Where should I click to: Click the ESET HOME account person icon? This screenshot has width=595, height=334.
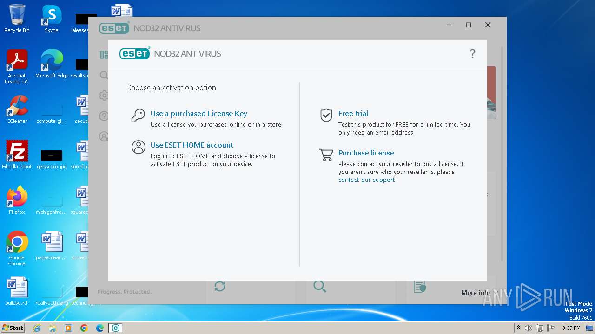[138, 147]
